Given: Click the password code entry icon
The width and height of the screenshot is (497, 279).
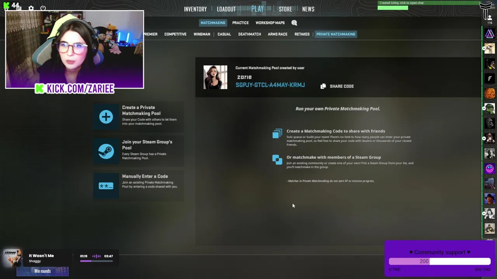Looking at the screenshot, I should coord(106,186).
